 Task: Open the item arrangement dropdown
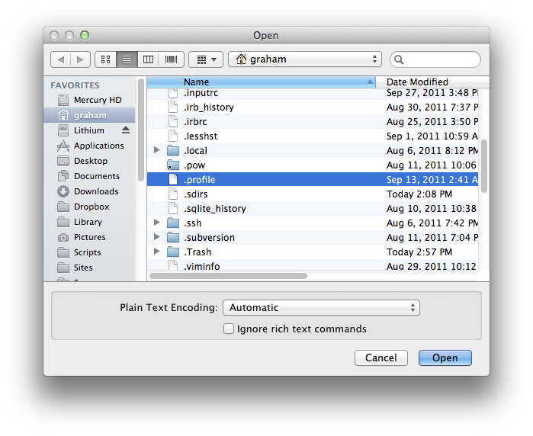tap(205, 59)
